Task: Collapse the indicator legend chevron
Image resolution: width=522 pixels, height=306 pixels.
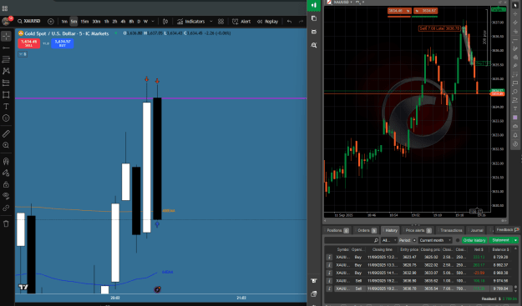Action: (x=23, y=54)
